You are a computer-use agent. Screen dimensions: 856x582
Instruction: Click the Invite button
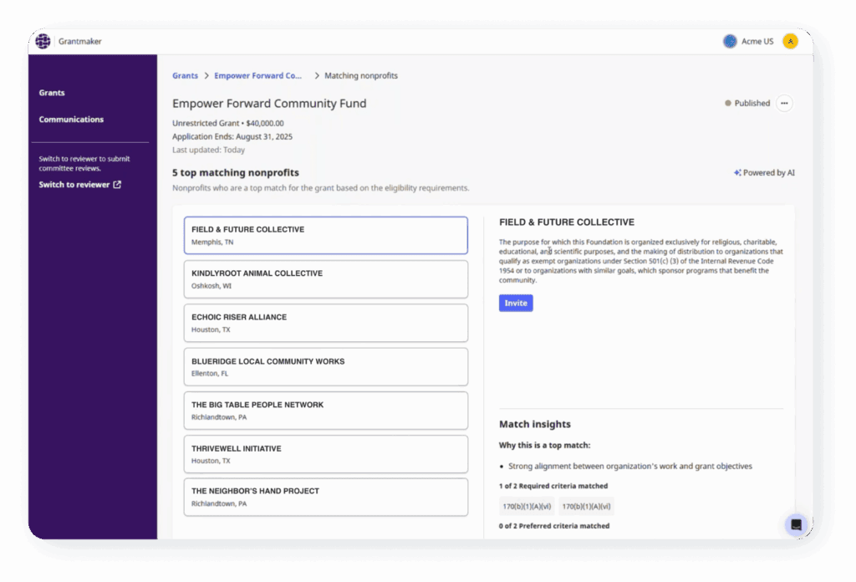[x=515, y=303]
